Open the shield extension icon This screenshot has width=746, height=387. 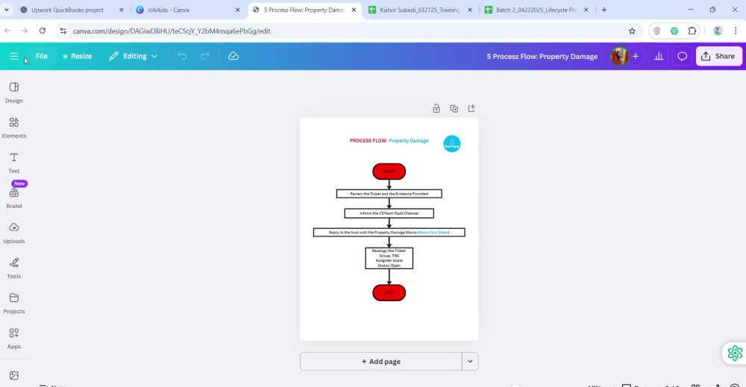[x=657, y=31]
